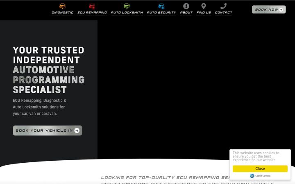Close the cookie notice with yellow button
This screenshot has width=295, height=184.
[260, 168]
